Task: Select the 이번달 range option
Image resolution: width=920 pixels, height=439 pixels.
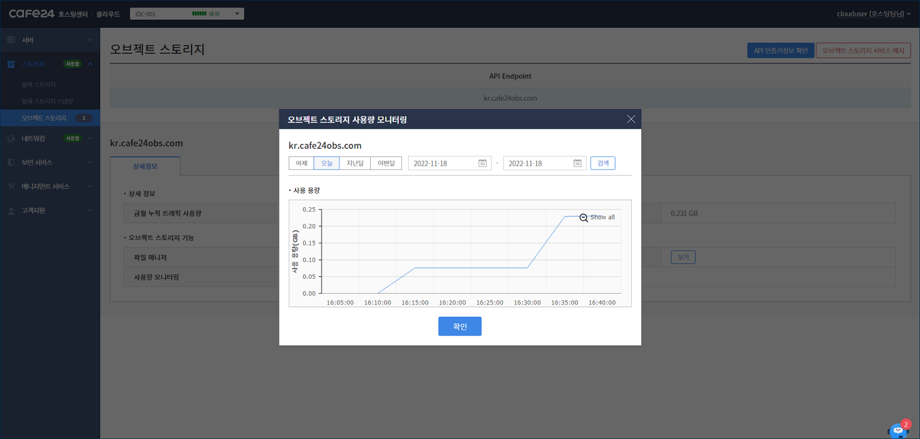Action: coord(386,164)
